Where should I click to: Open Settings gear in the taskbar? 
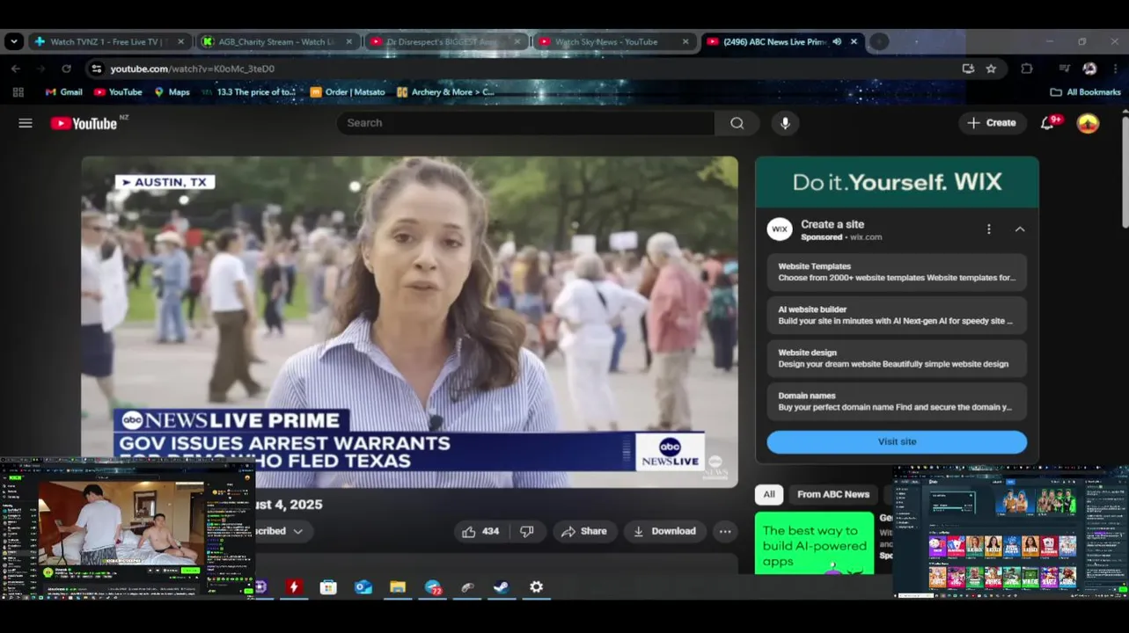point(536,587)
